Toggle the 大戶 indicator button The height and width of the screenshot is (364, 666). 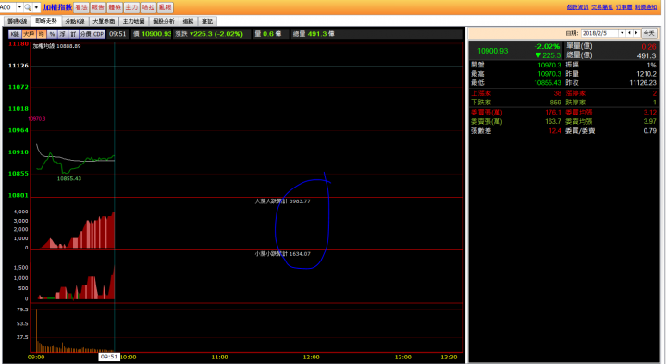pos(29,34)
